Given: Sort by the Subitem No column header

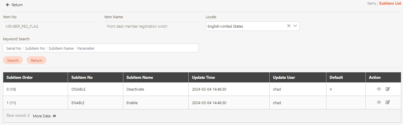Looking at the screenshot, I should pos(82,77).
